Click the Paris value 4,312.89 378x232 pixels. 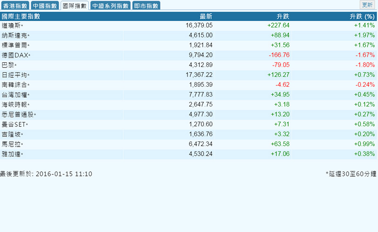click(x=200, y=65)
